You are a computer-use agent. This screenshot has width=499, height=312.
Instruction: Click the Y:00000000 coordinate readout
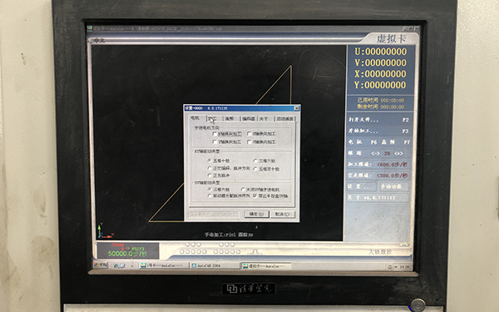pos(381,85)
